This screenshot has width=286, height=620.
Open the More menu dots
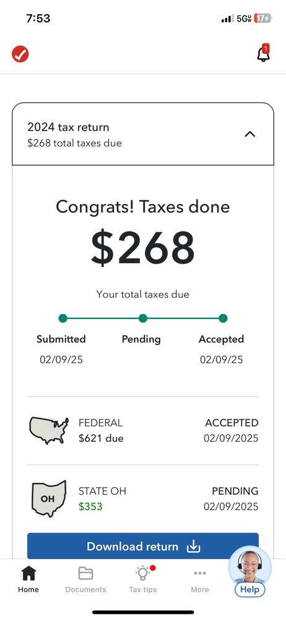(200, 579)
